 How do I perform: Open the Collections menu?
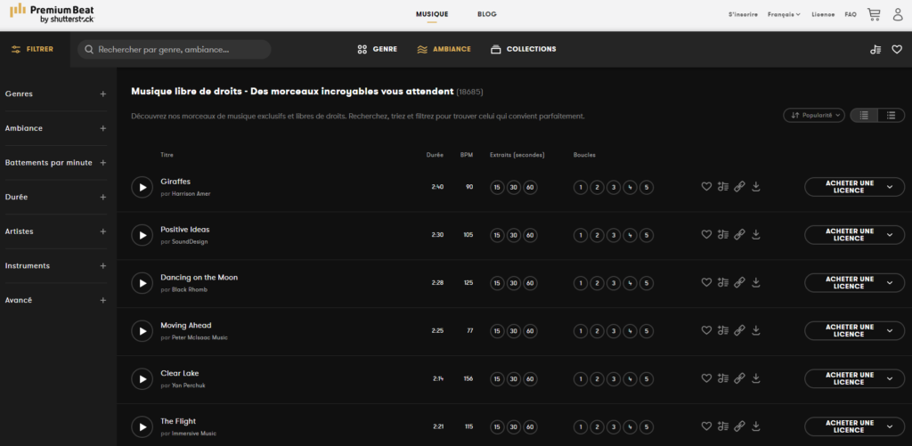click(524, 49)
